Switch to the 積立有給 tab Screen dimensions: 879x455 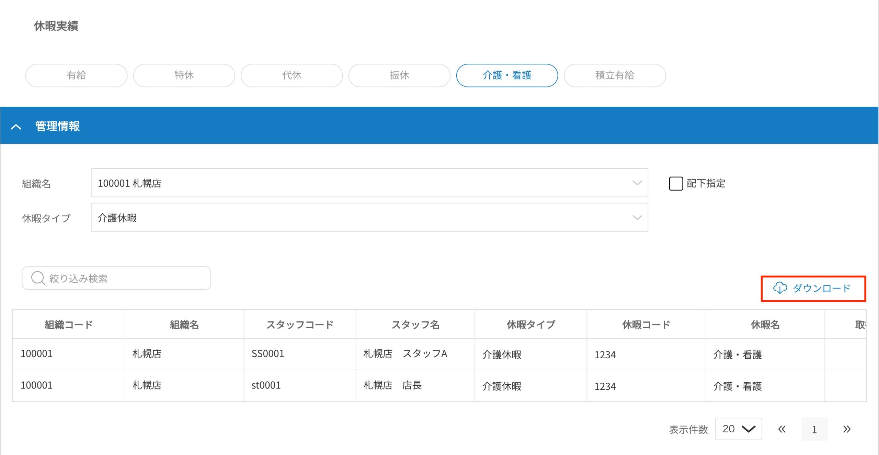[x=614, y=75]
